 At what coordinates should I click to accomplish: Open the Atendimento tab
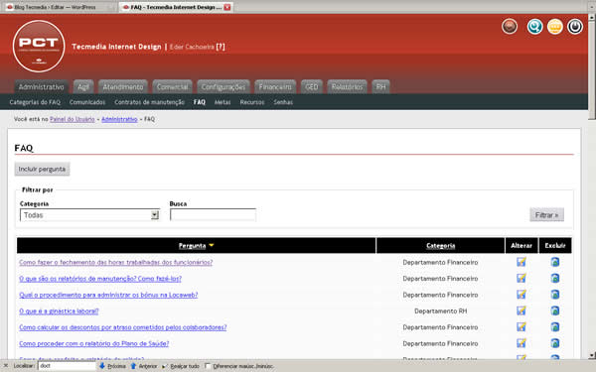click(x=123, y=87)
